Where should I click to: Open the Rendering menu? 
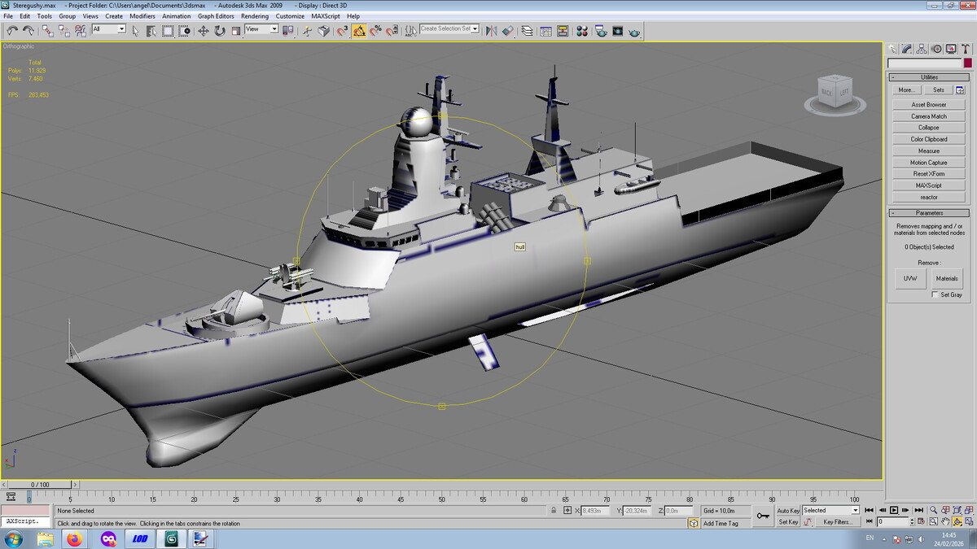[x=254, y=16]
